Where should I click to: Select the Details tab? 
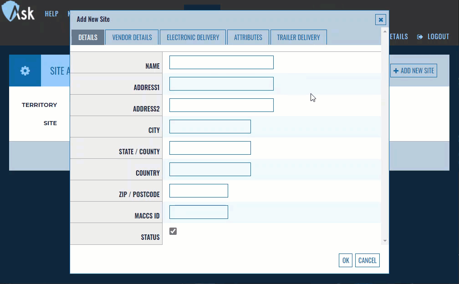88,37
